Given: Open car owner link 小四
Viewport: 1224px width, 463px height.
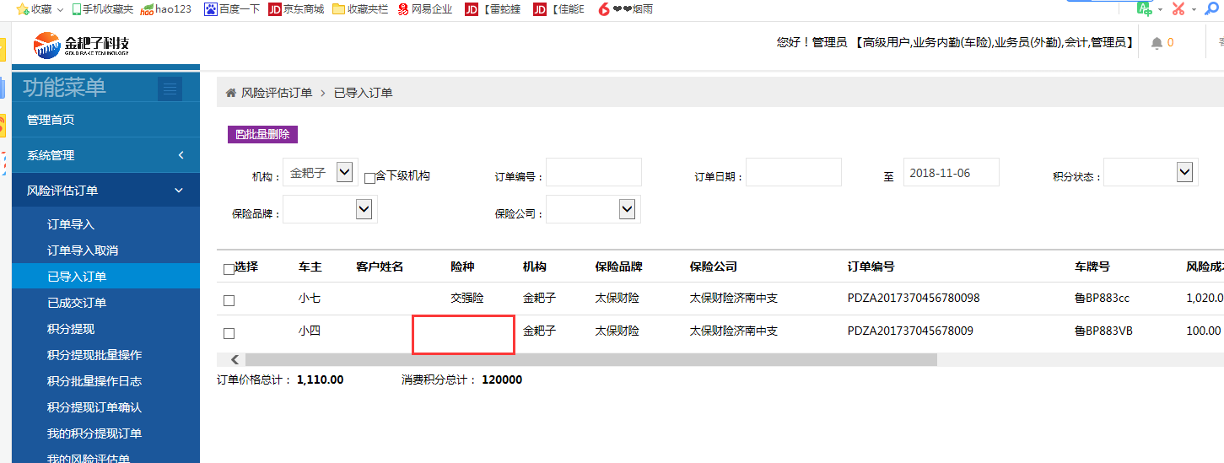Looking at the screenshot, I should pyautogui.click(x=310, y=331).
